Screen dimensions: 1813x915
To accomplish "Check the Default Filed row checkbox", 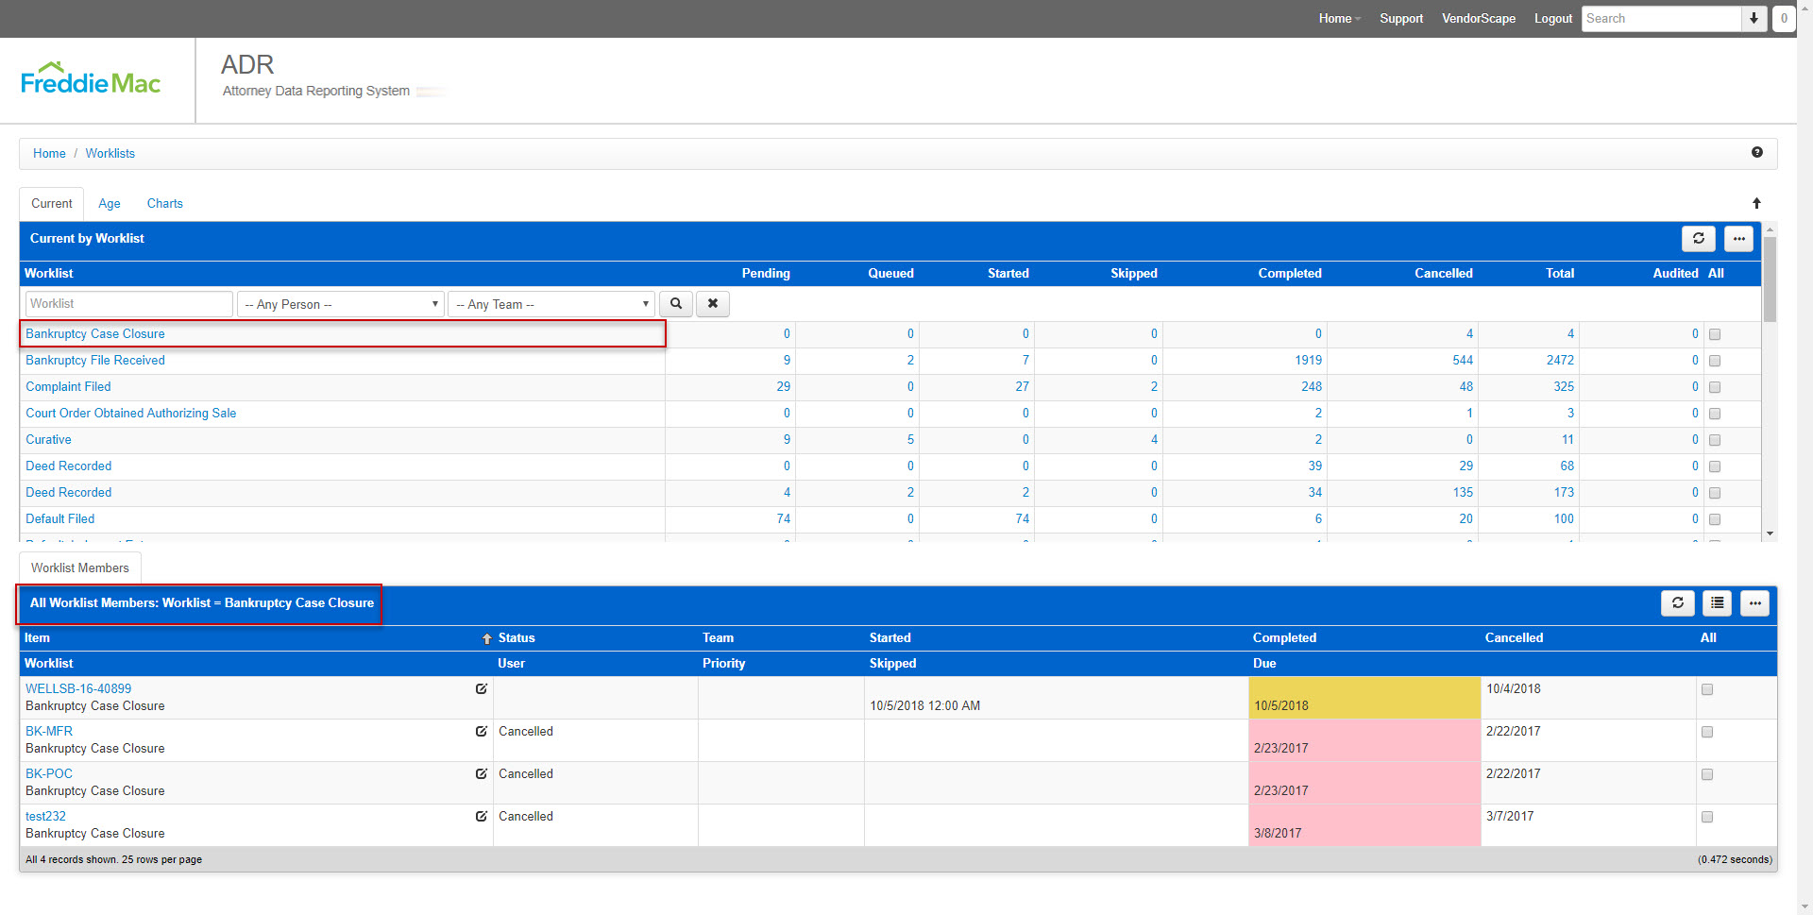I will 1715,519.
